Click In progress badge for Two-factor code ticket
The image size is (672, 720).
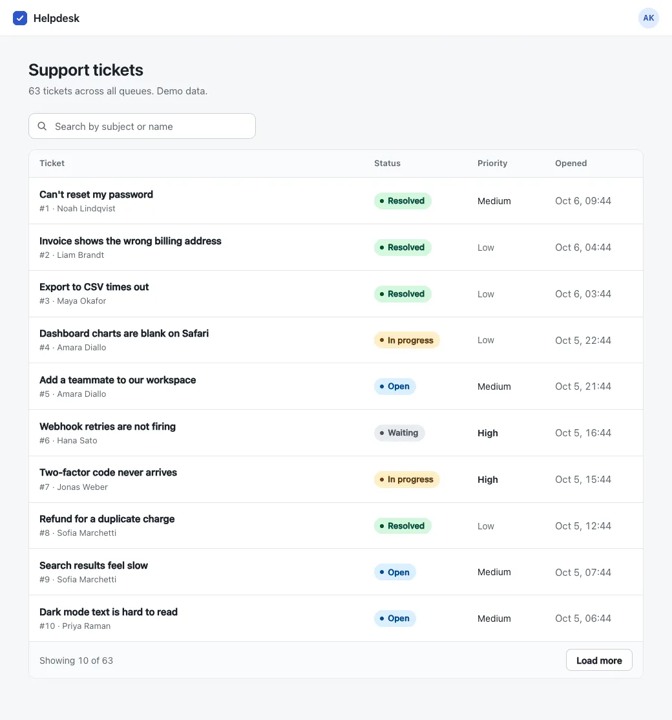coord(406,480)
